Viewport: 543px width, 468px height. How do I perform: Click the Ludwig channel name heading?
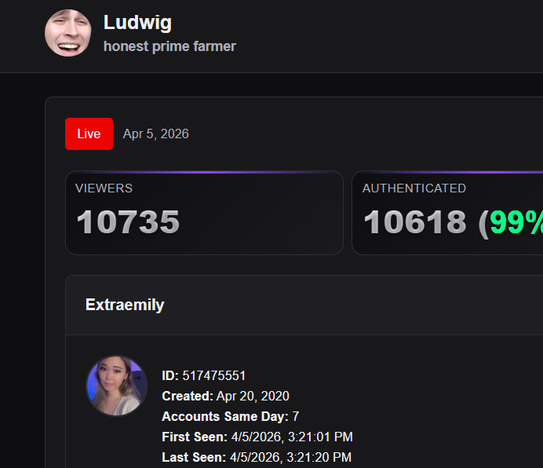point(137,23)
